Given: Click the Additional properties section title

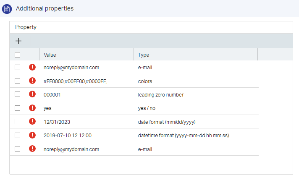Looking at the screenshot, I should coord(45,9).
